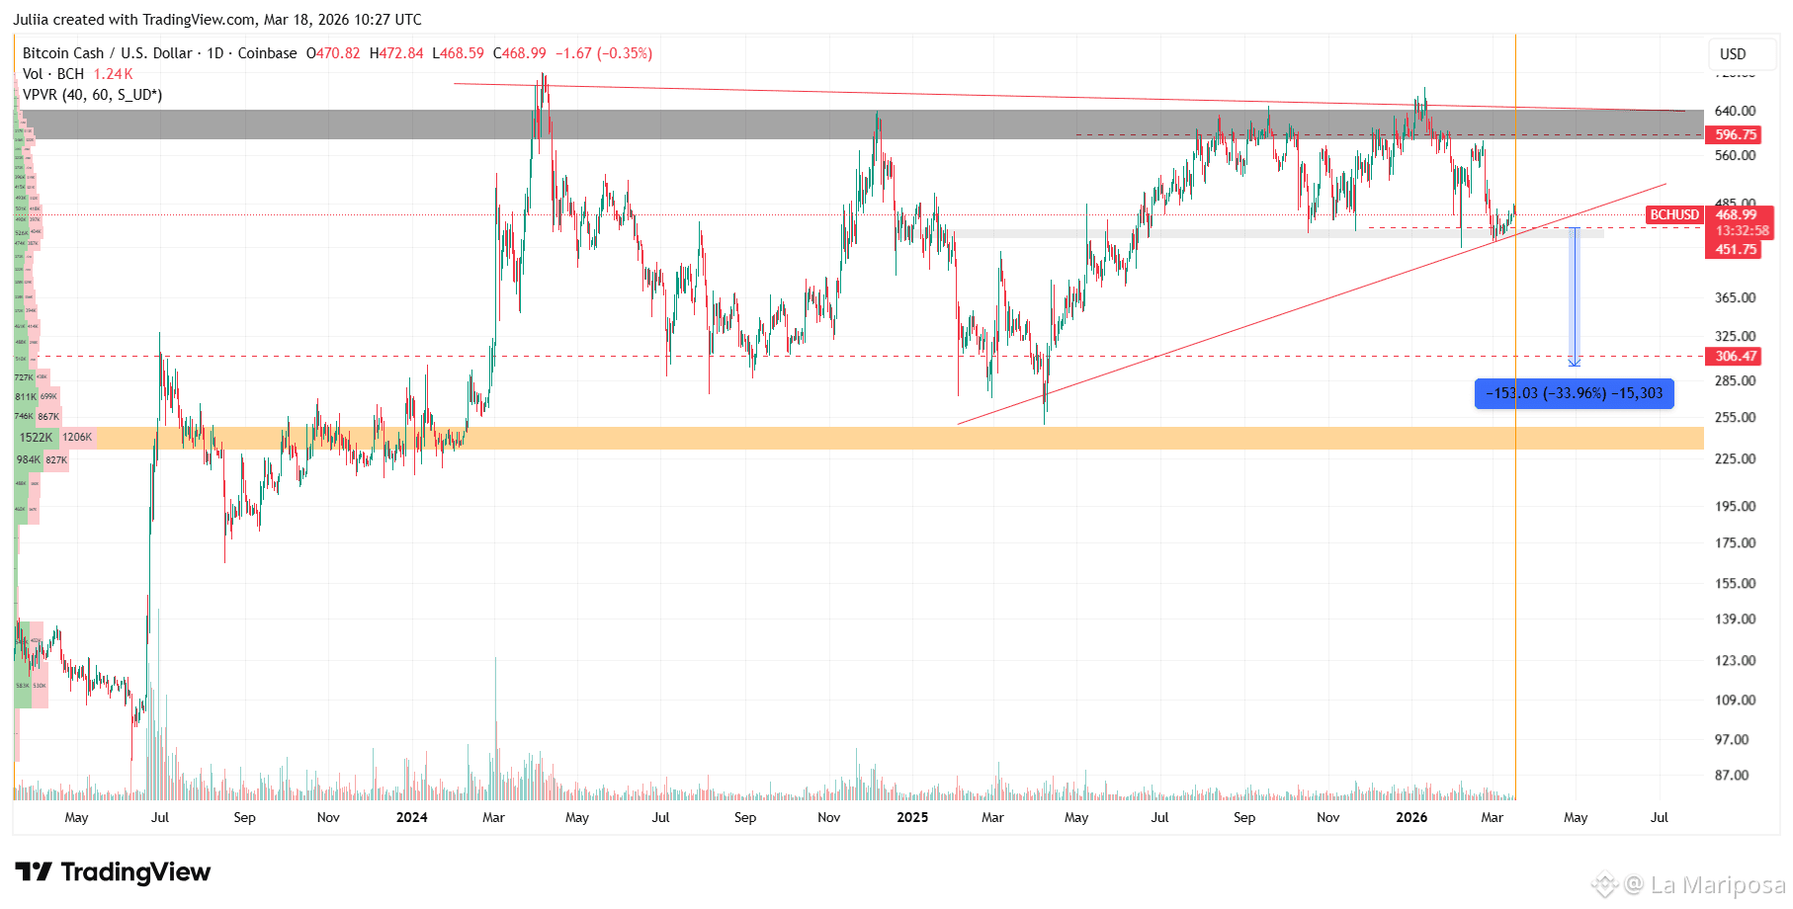Viewport: 1793px width, 909px height.
Task: Click the 2026 label on the time axis
Action: pos(1411,817)
